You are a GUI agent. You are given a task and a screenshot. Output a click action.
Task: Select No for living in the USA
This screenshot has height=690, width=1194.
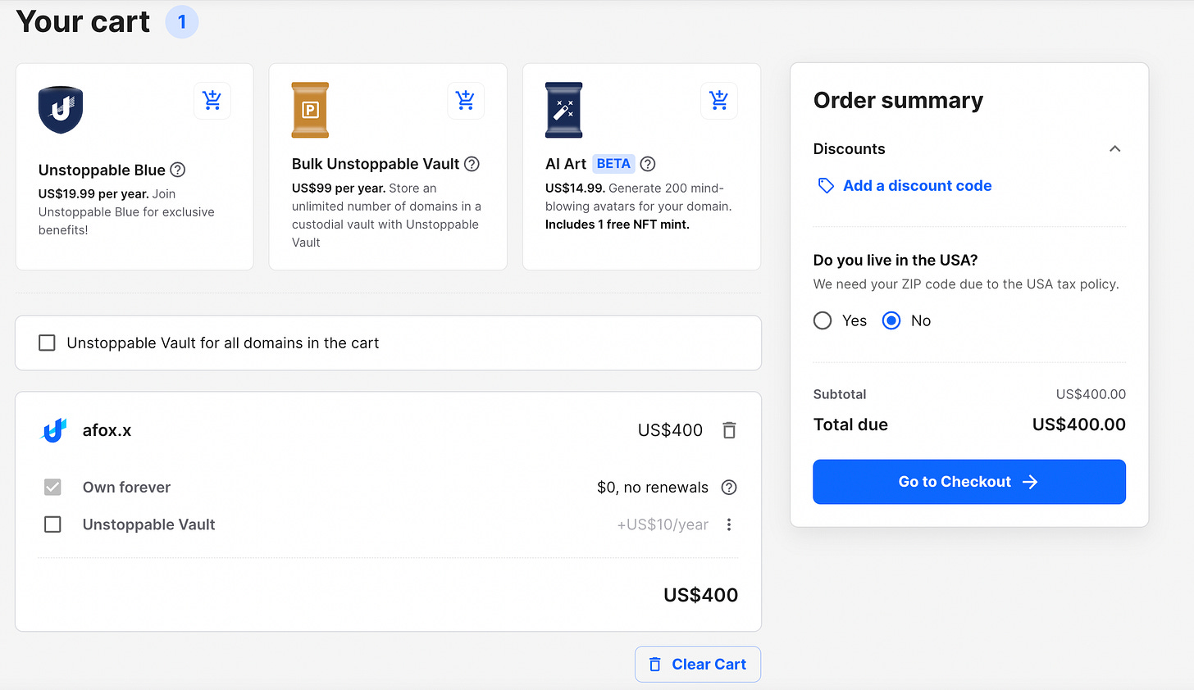tap(891, 320)
